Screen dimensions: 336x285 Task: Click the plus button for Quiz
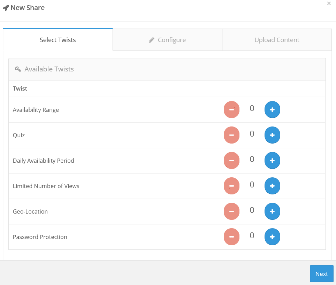coord(272,135)
